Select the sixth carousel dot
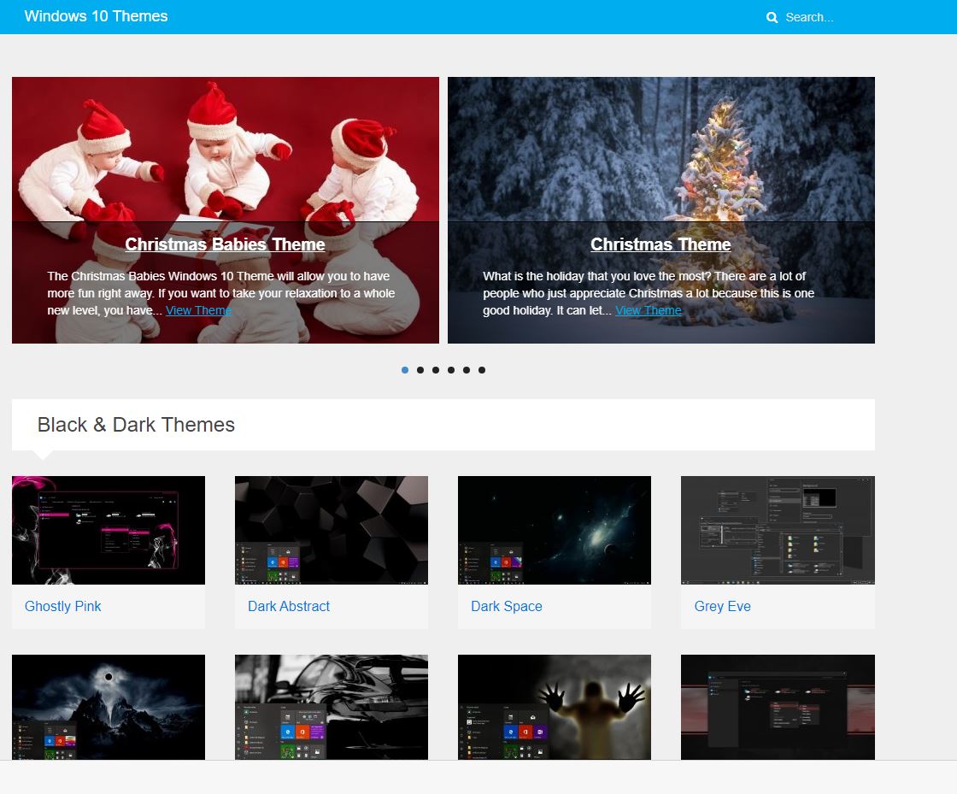 click(482, 370)
